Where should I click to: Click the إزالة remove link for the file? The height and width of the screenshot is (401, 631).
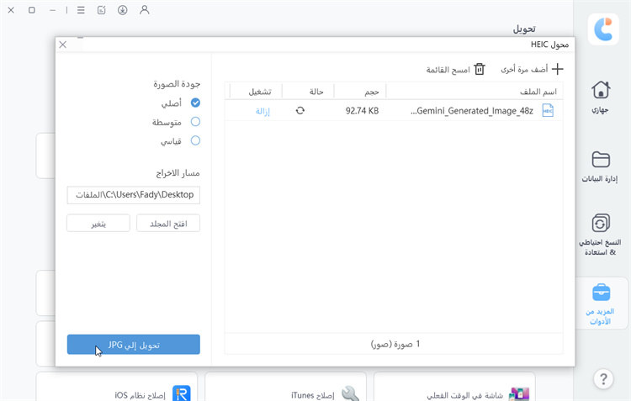(262, 110)
